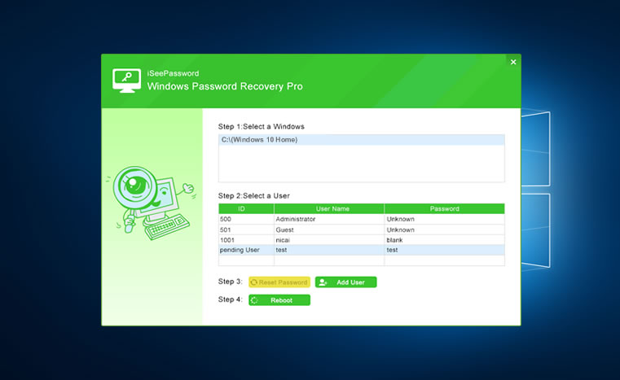The width and height of the screenshot is (620, 380).
Task: Click the blank password cell for nicai
Action: pyautogui.click(x=445, y=240)
